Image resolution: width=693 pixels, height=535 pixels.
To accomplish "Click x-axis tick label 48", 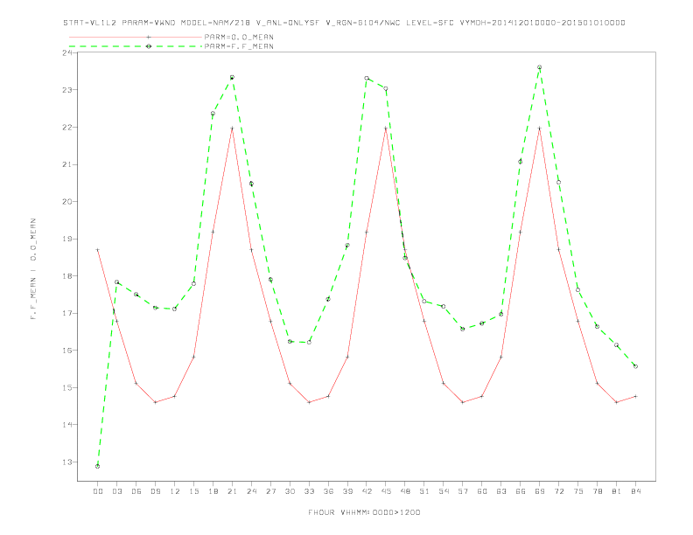I will 405,491.
